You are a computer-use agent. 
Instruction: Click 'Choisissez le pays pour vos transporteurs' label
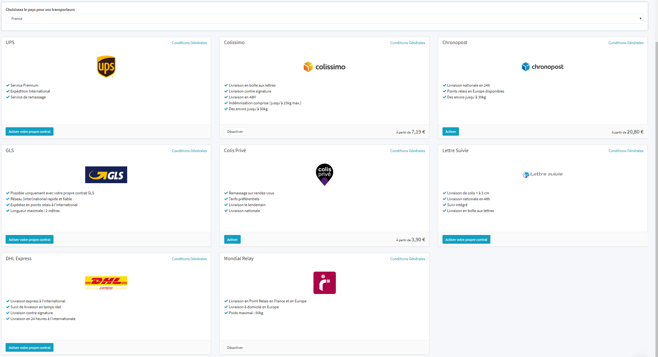click(40, 10)
